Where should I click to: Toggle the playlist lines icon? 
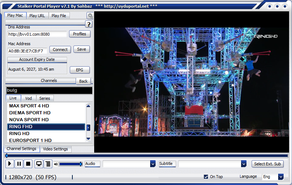(48, 164)
